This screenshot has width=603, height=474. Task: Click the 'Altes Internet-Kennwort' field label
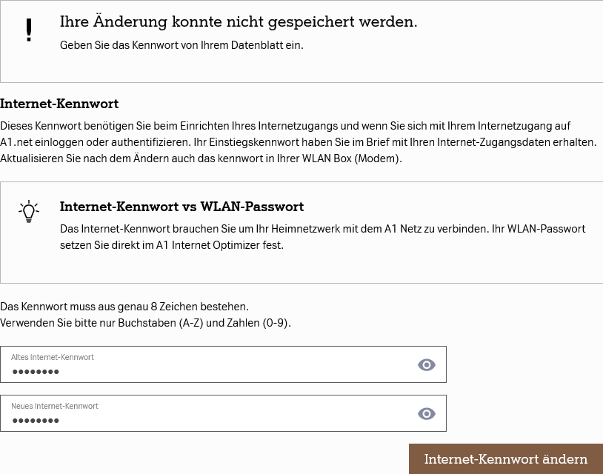[53, 357]
